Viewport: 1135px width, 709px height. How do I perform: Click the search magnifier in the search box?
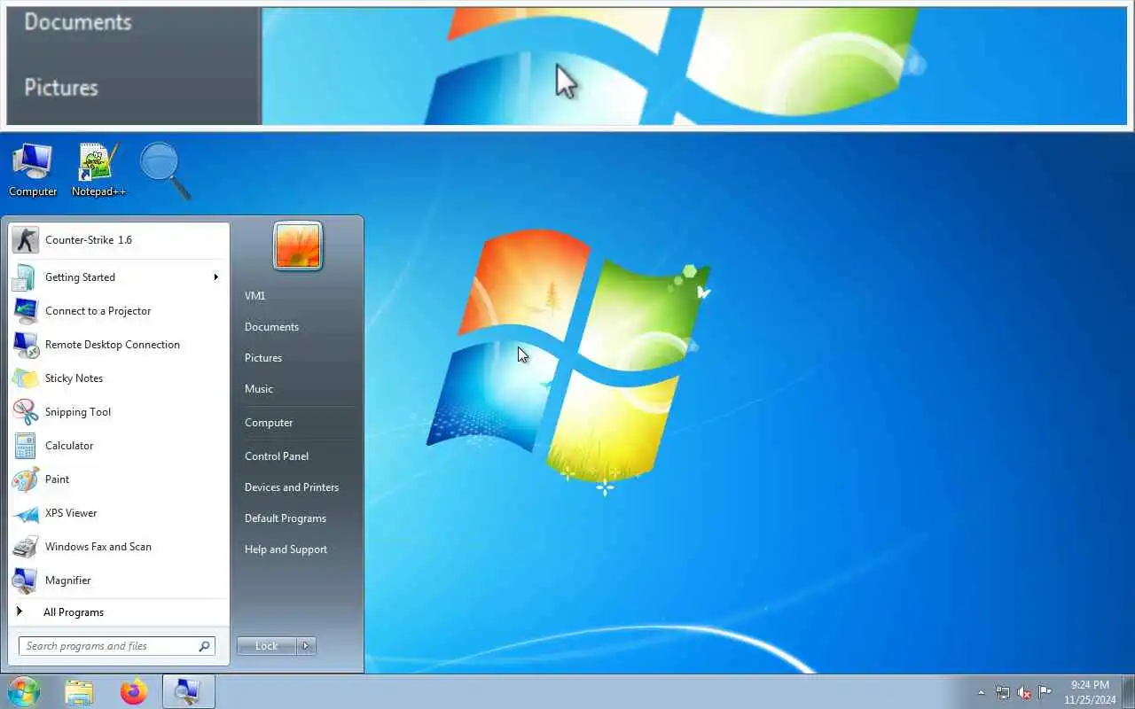205,646
